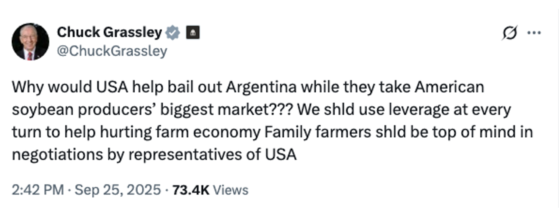
Task: Open the @ChuckGrassley handle link
Action: coord(112,51)
